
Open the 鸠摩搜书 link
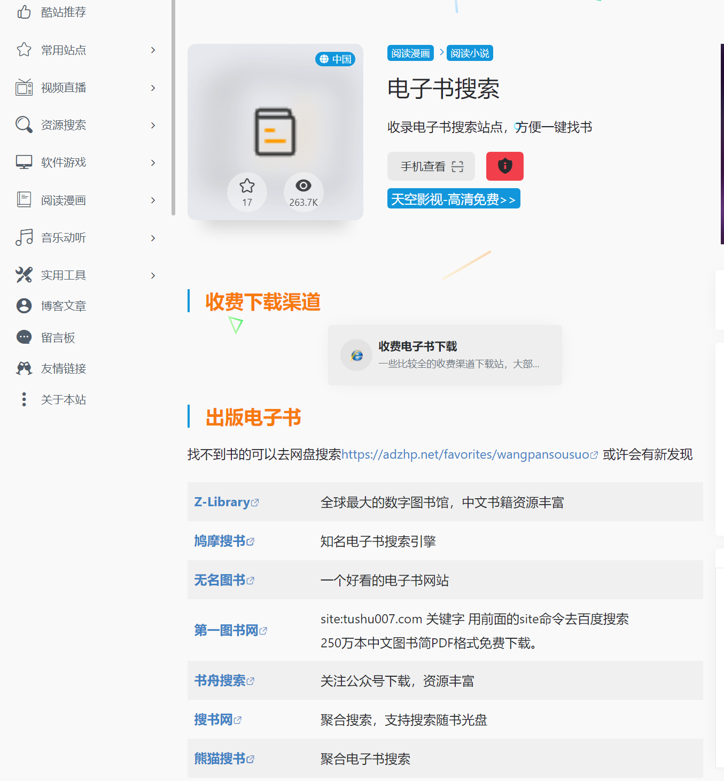[x=220, y=541]
